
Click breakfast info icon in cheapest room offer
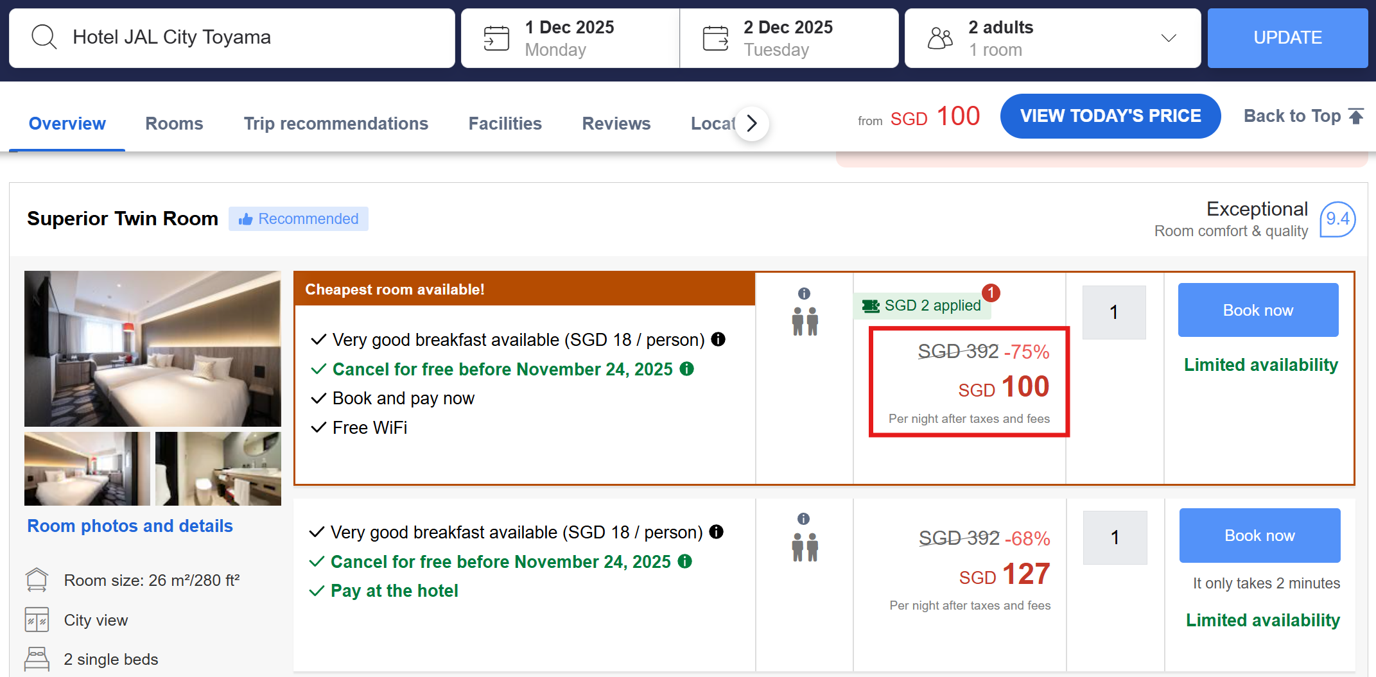tap(718, 339)
